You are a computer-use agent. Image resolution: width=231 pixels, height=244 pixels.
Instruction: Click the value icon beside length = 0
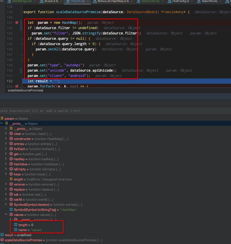[x=15, y=225]
